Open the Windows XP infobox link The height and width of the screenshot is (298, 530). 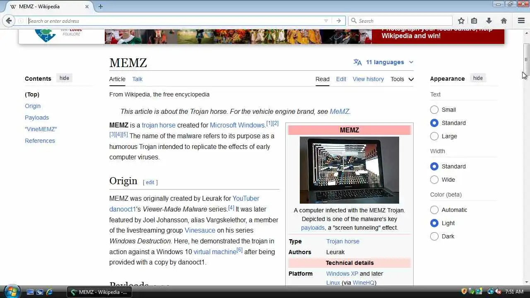[342, 274]
